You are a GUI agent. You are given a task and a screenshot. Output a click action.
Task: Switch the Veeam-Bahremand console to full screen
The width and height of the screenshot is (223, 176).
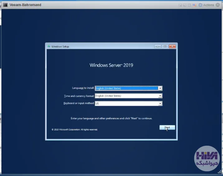[189, 5]
